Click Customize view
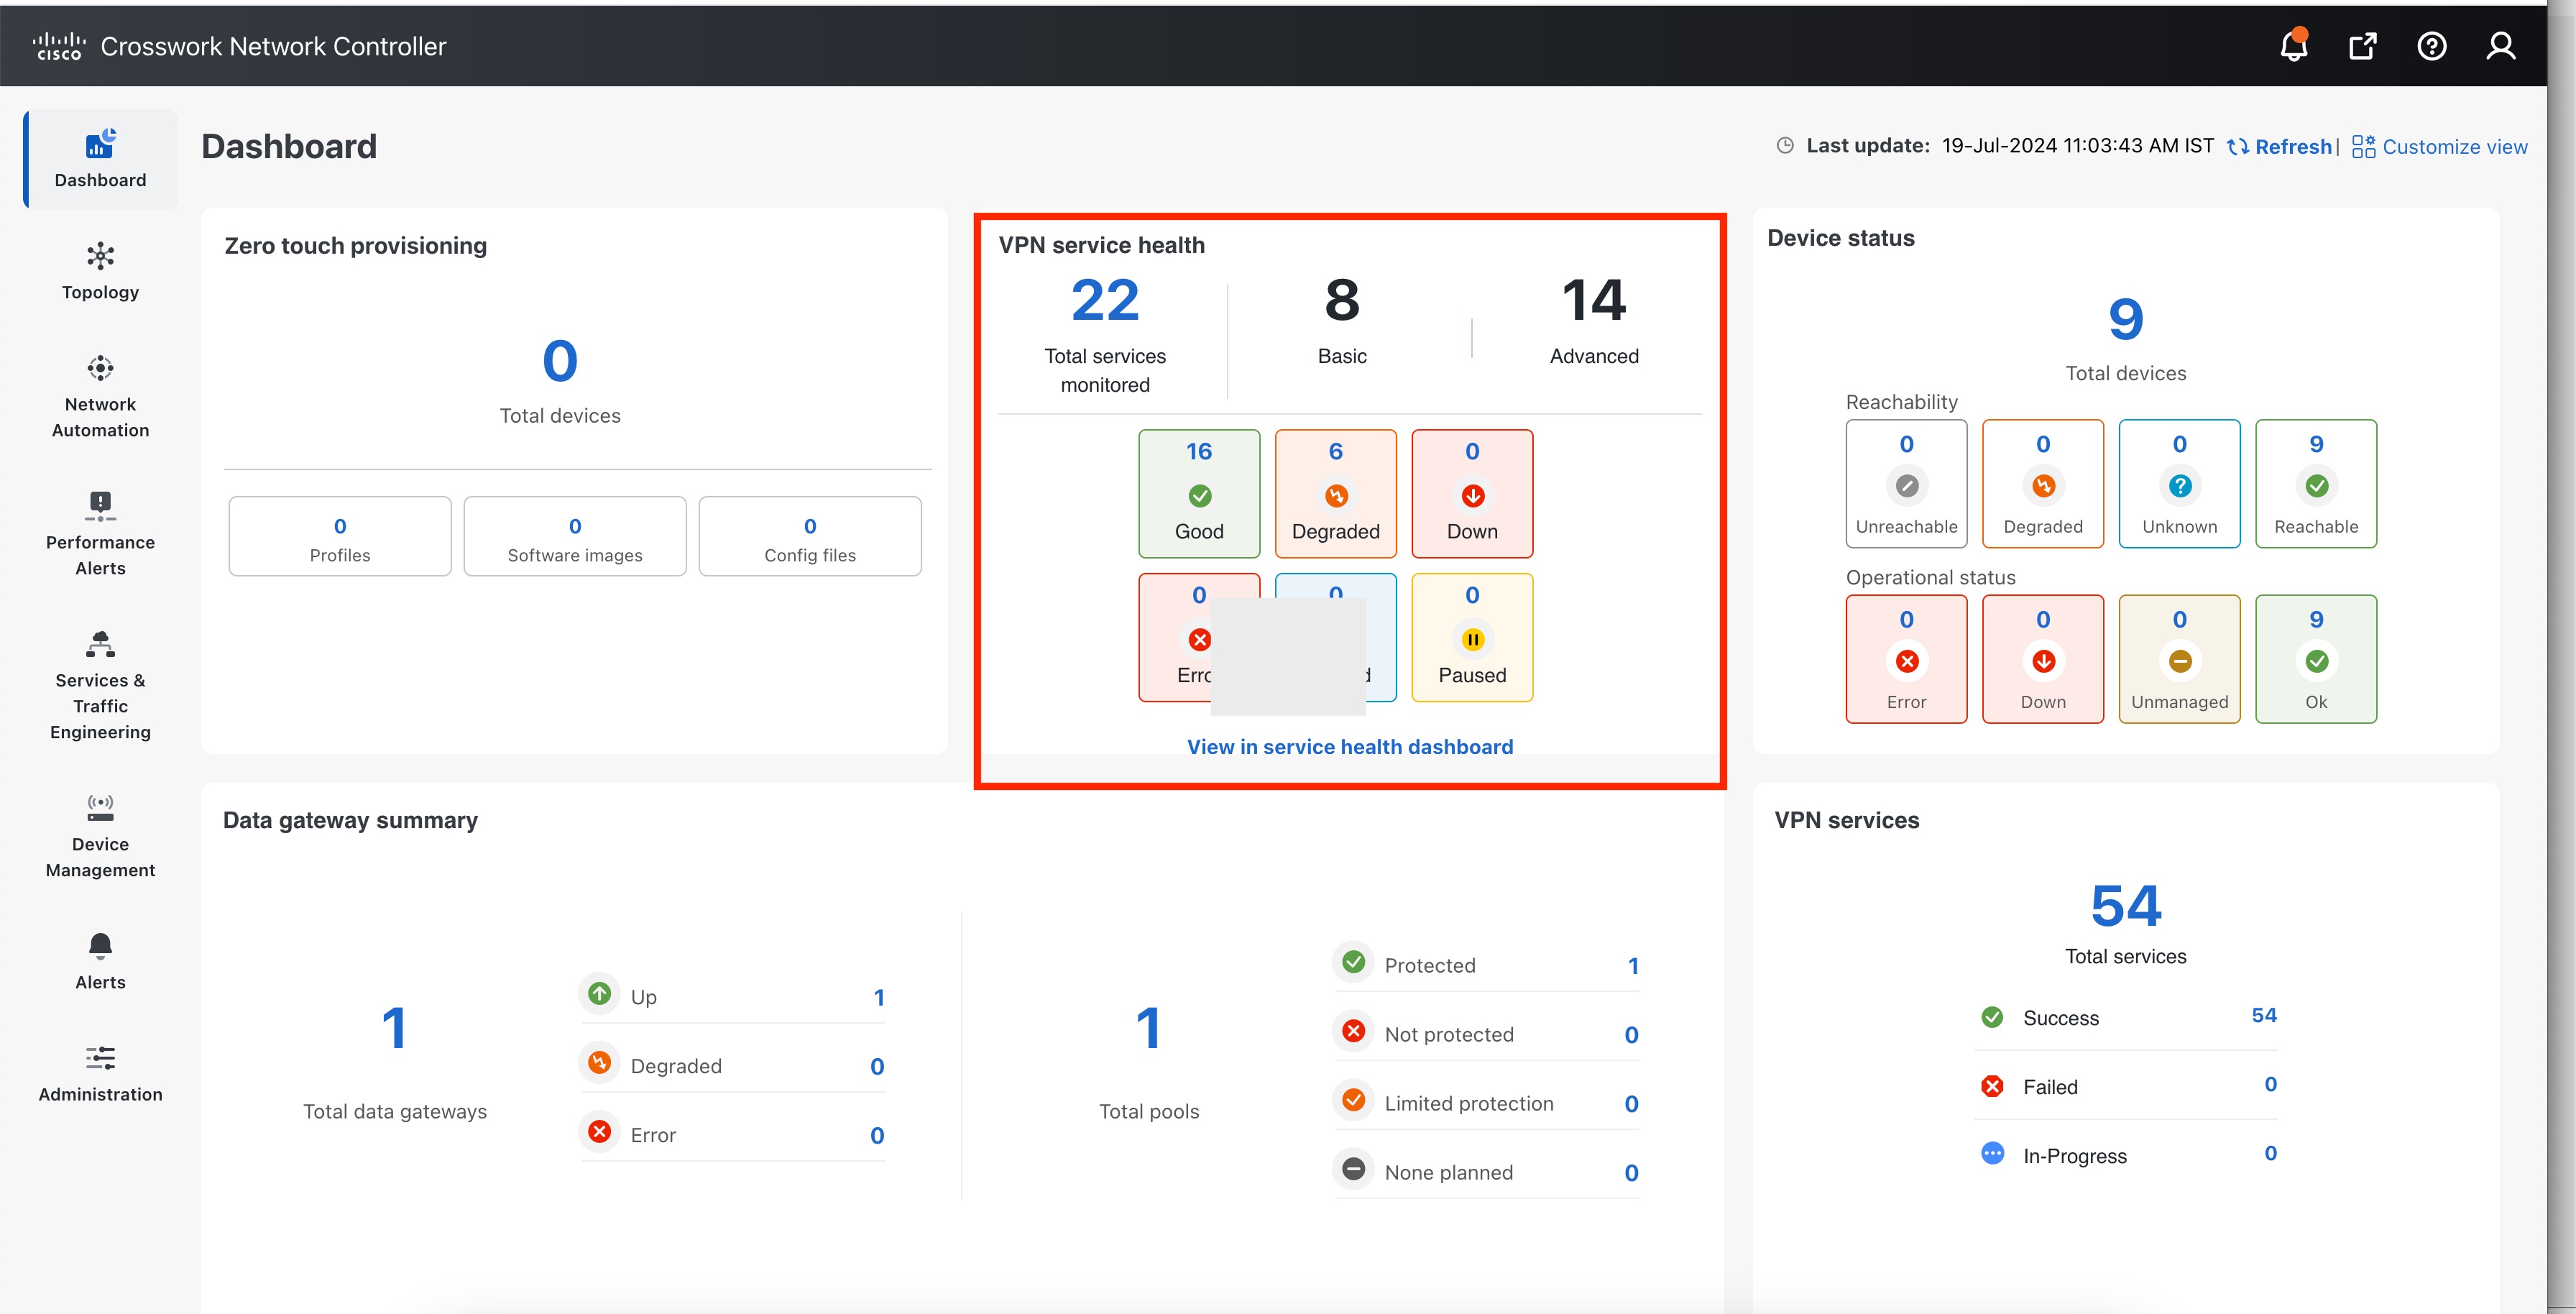Viewport: 2576px width, 1314px height. 2440,147
